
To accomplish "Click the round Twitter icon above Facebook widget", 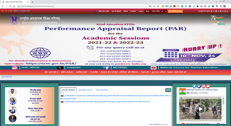I will 199,86.
